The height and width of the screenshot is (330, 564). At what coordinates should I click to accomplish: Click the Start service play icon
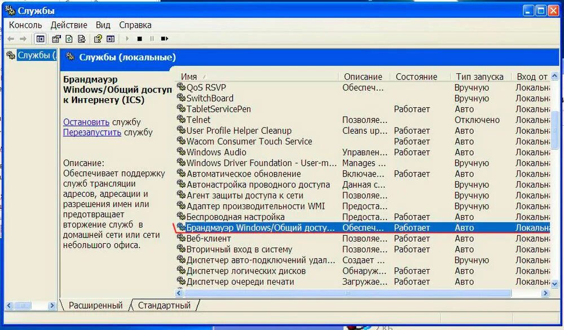coord(127,39)
